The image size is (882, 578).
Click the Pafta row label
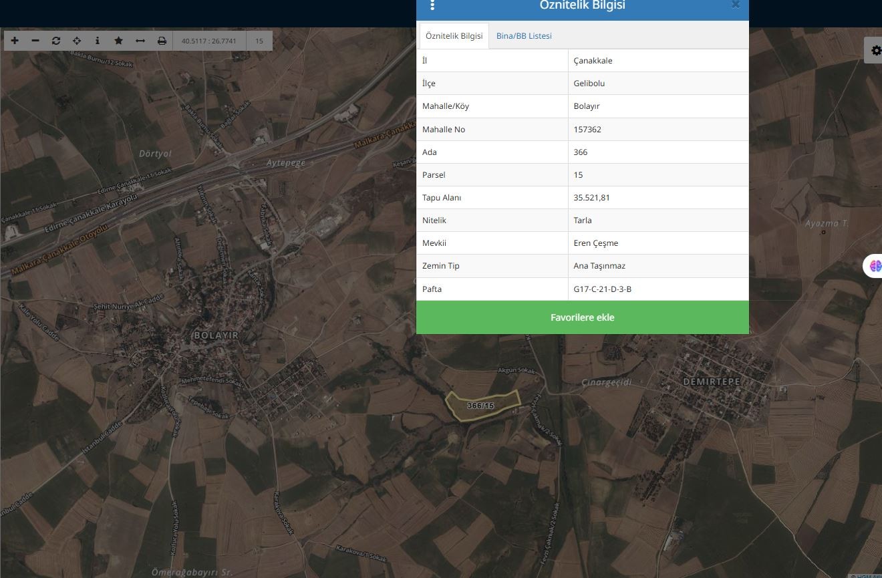432,289
